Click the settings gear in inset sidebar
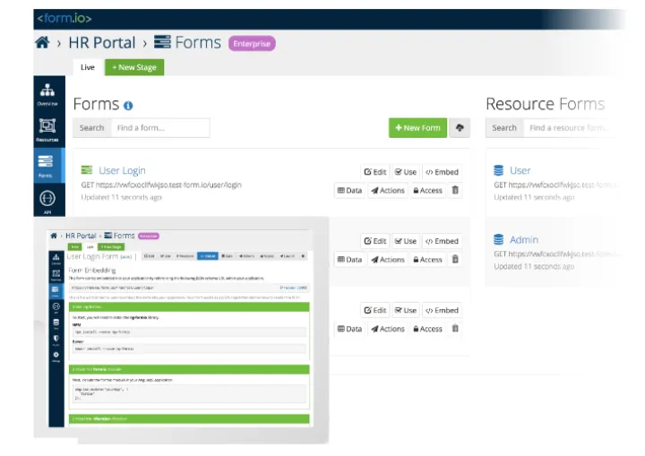This screenshot has width=645, height=456. 56,356
